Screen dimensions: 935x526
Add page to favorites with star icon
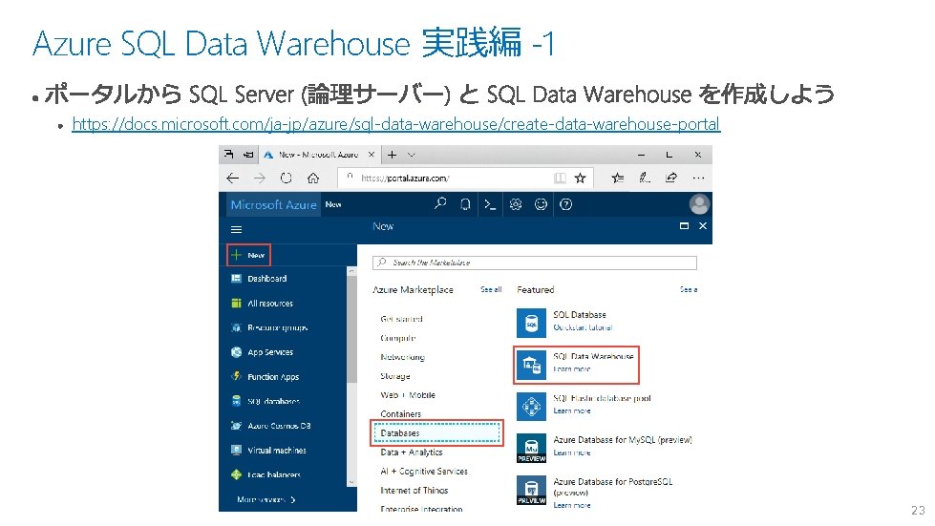click(580, 179)
